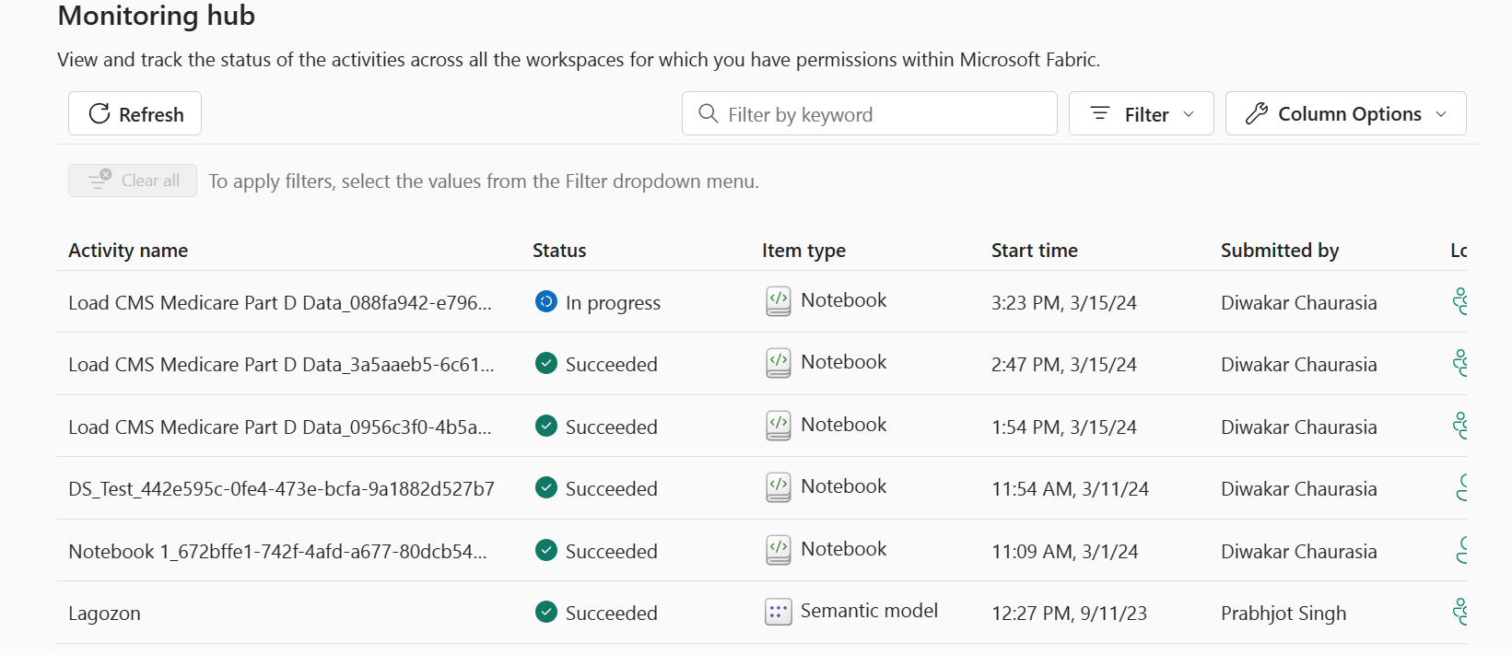
Task: Open DS_Test_442e595c activity
Action: pyautogui.click(x=281, y=489)
